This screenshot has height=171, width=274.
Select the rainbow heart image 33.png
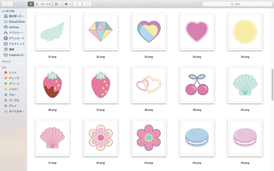[149, 32]
